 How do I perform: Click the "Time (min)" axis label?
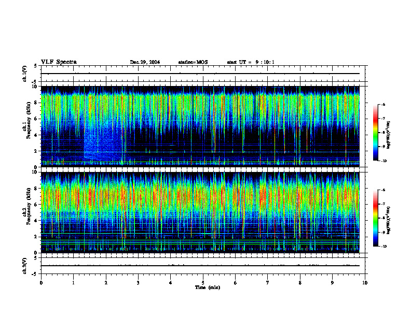click(208, 287)
